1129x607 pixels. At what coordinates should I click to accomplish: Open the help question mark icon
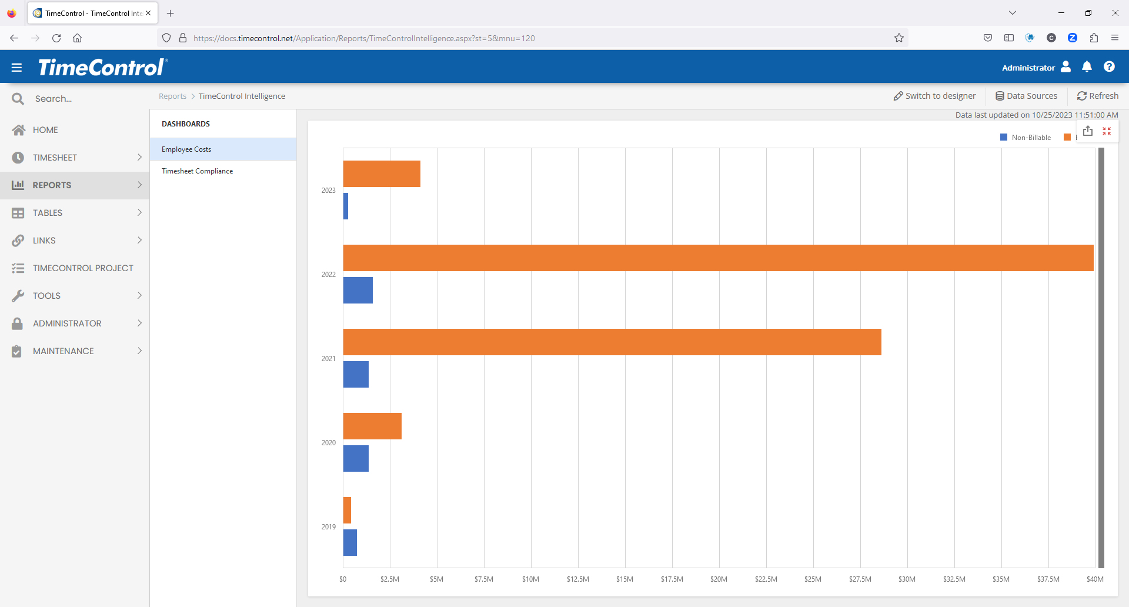pos(1109,66)
